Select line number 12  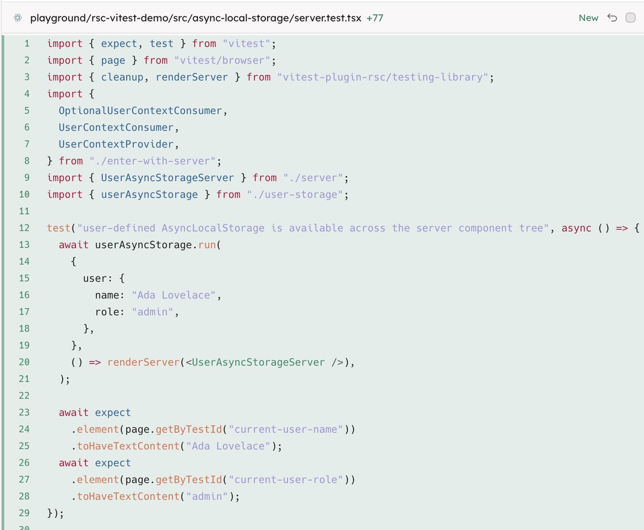coord(24,228)
